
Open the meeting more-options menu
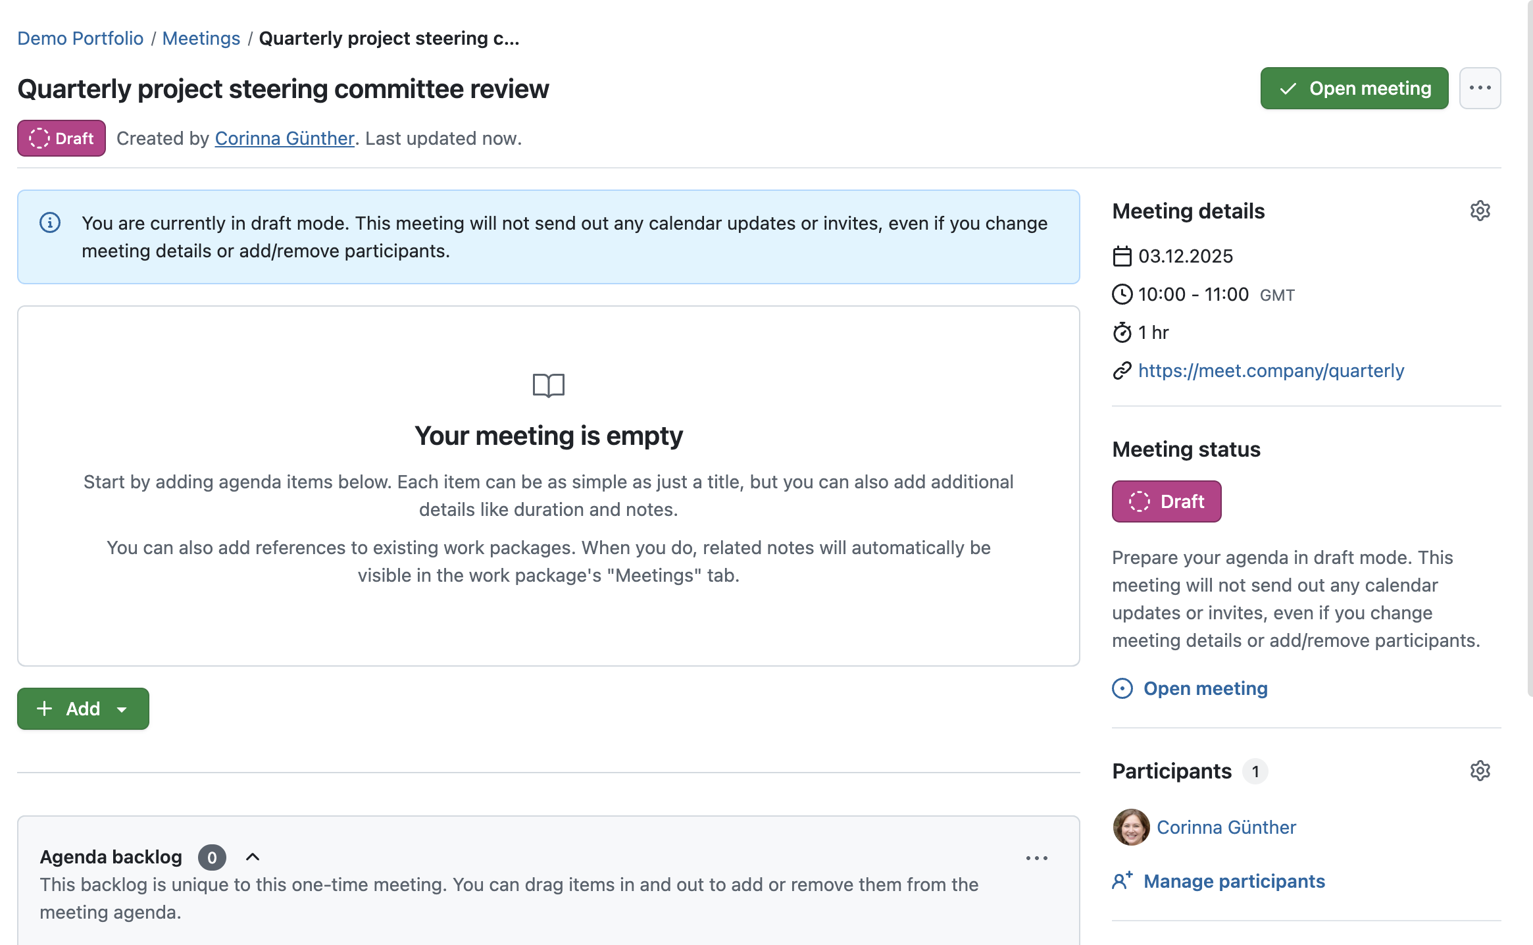1479,88
